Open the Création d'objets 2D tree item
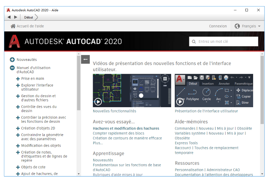This screenshot has height=182, width=269. coord(38,128)
